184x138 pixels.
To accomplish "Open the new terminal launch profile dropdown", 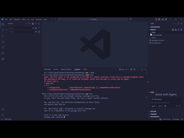I will (129, 69).
